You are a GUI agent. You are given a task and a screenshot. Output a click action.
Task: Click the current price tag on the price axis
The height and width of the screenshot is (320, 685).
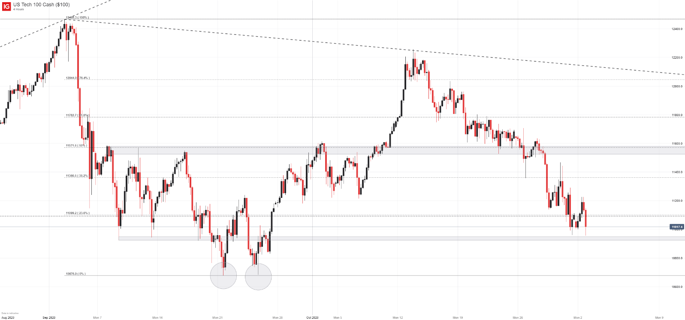point(677,227)
